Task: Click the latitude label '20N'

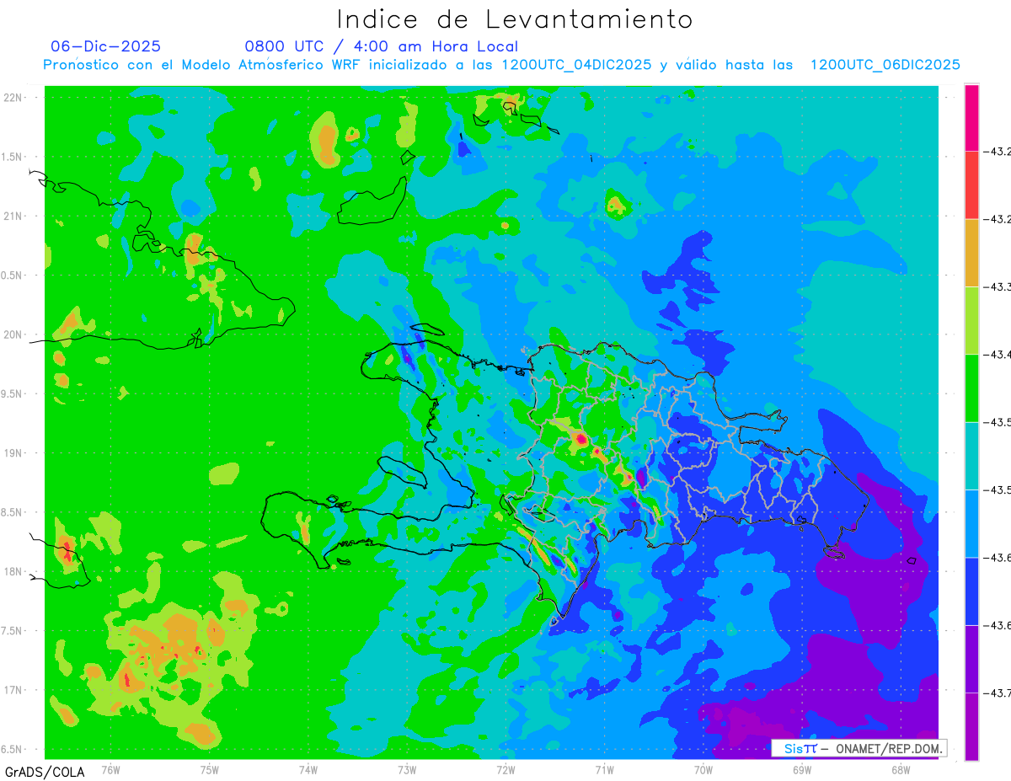Action: (14, 334)
